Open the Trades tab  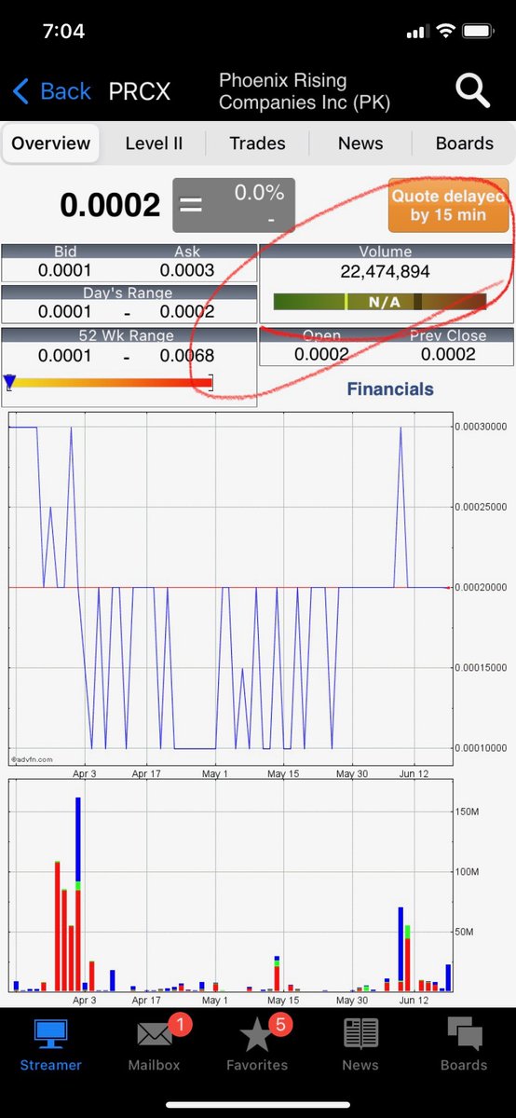click(257, 143)
